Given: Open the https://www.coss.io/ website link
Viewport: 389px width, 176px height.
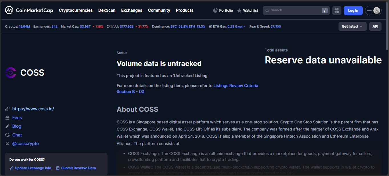Looking at the screenshot, I should 33,109.
